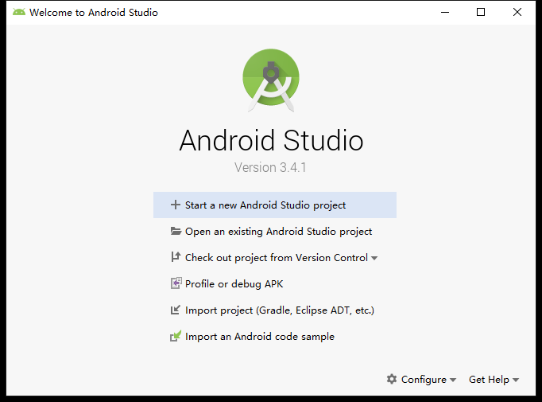Maximize the Welcome to Android Studio window
The image size is (542, 402).
pyautogui.click(x=481, y=13)
